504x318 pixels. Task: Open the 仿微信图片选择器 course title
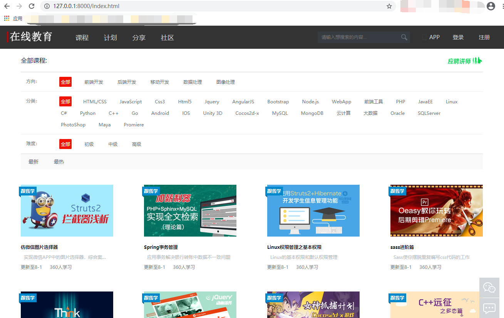pos(39,247)
